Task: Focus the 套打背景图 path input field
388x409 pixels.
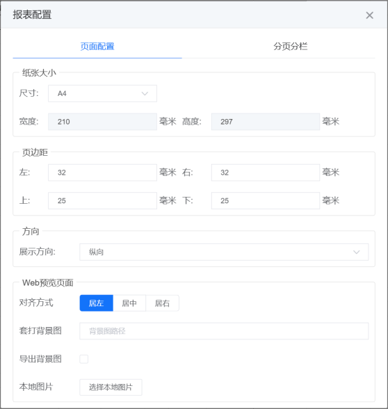Action: pyautogui.click(x=224, y=331)
